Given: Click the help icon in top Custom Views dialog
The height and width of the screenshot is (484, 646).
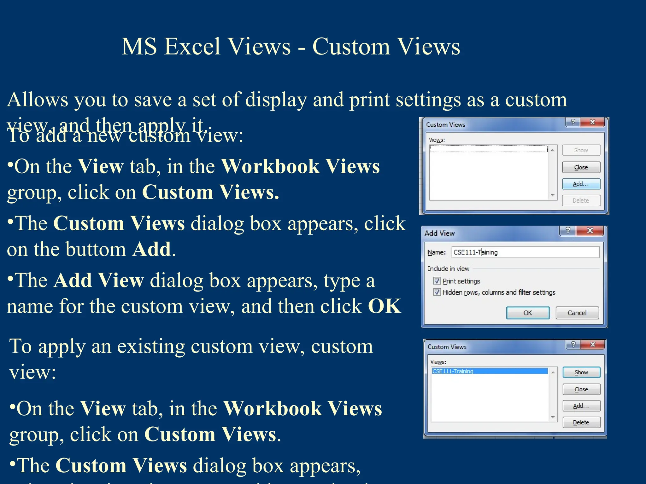Looking at the screenshot, I should tap(573, 122).
